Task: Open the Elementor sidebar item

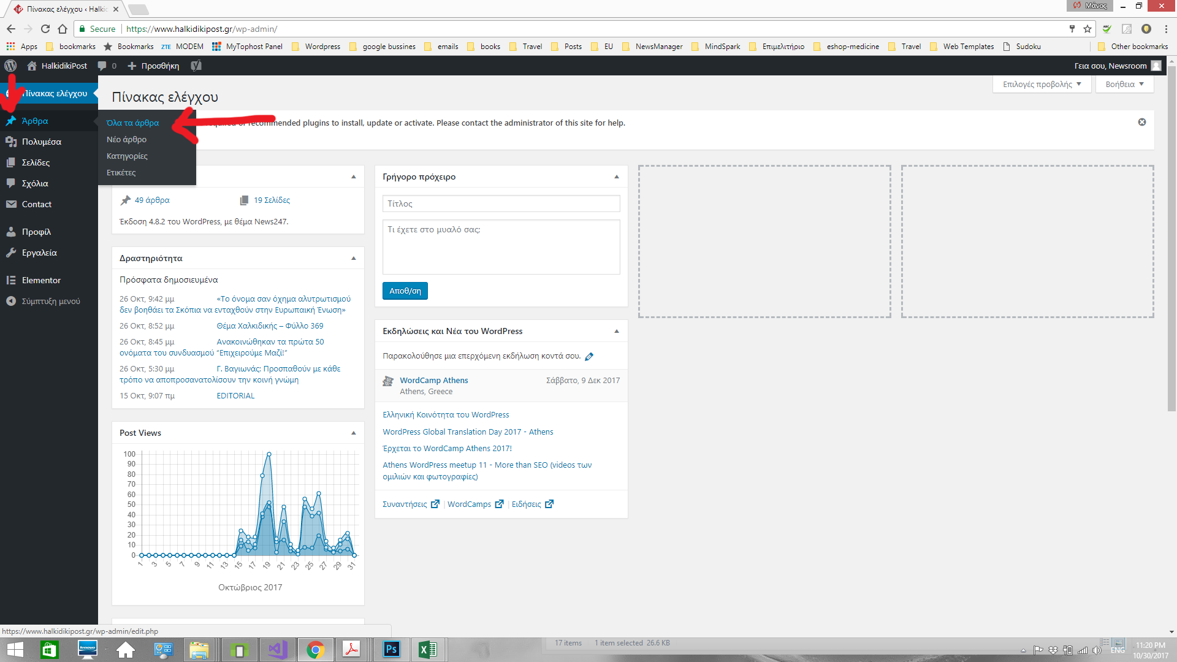Action: pos(41,280)
